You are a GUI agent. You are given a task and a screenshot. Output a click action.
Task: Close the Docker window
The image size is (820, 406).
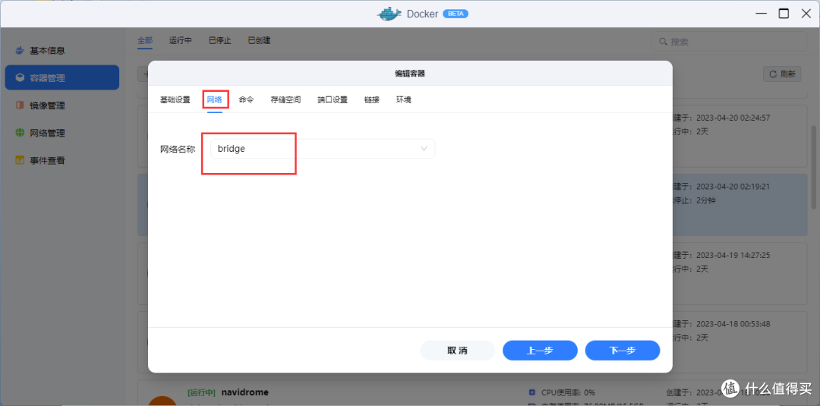[x=806, y=14]
